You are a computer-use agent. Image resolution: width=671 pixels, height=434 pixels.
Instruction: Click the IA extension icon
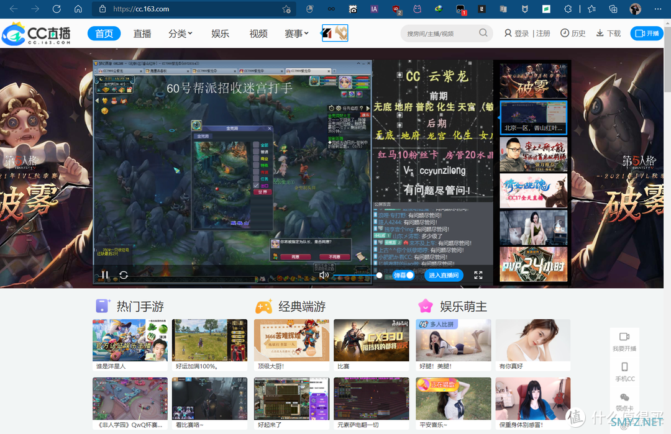374,9
